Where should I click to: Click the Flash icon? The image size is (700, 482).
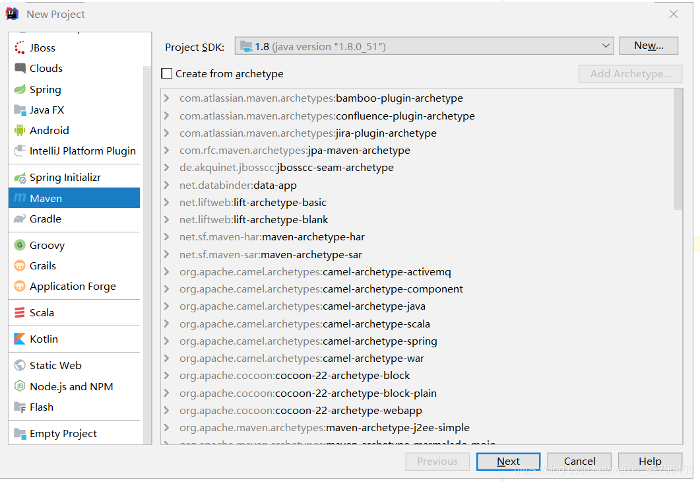coord(20,407)
